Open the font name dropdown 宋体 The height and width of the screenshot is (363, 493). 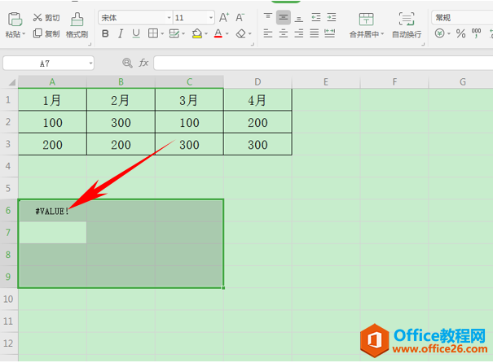(x=135, y=17)
